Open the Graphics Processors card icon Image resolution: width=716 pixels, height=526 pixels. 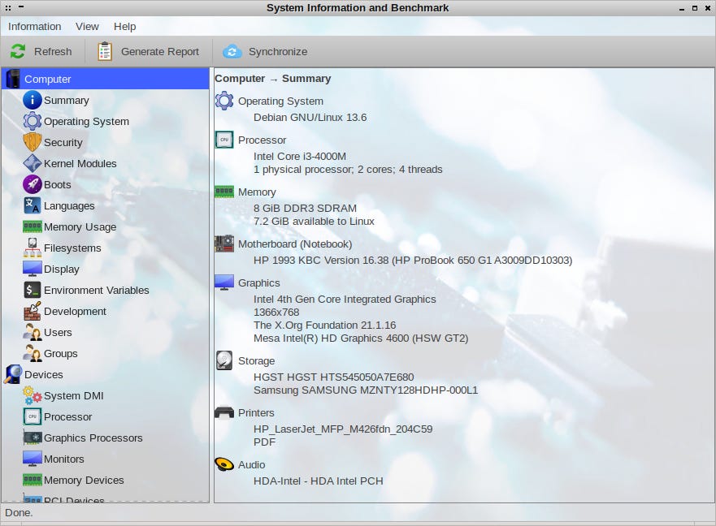(x=33, y=438)
